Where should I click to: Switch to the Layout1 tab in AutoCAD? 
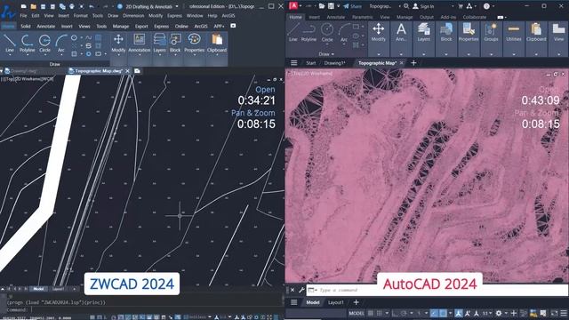(x=336, y=302)
